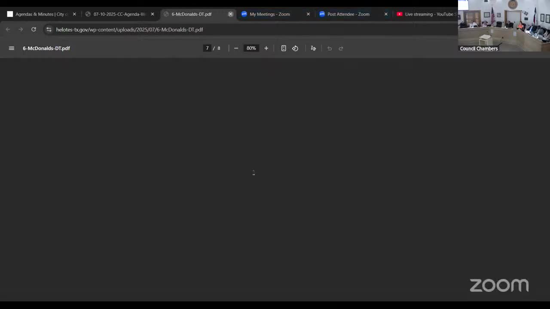Viewport: 550px width, 309px height.
Task: Switch to Agendas & Minutes tab
Action: tap(42, 14)
